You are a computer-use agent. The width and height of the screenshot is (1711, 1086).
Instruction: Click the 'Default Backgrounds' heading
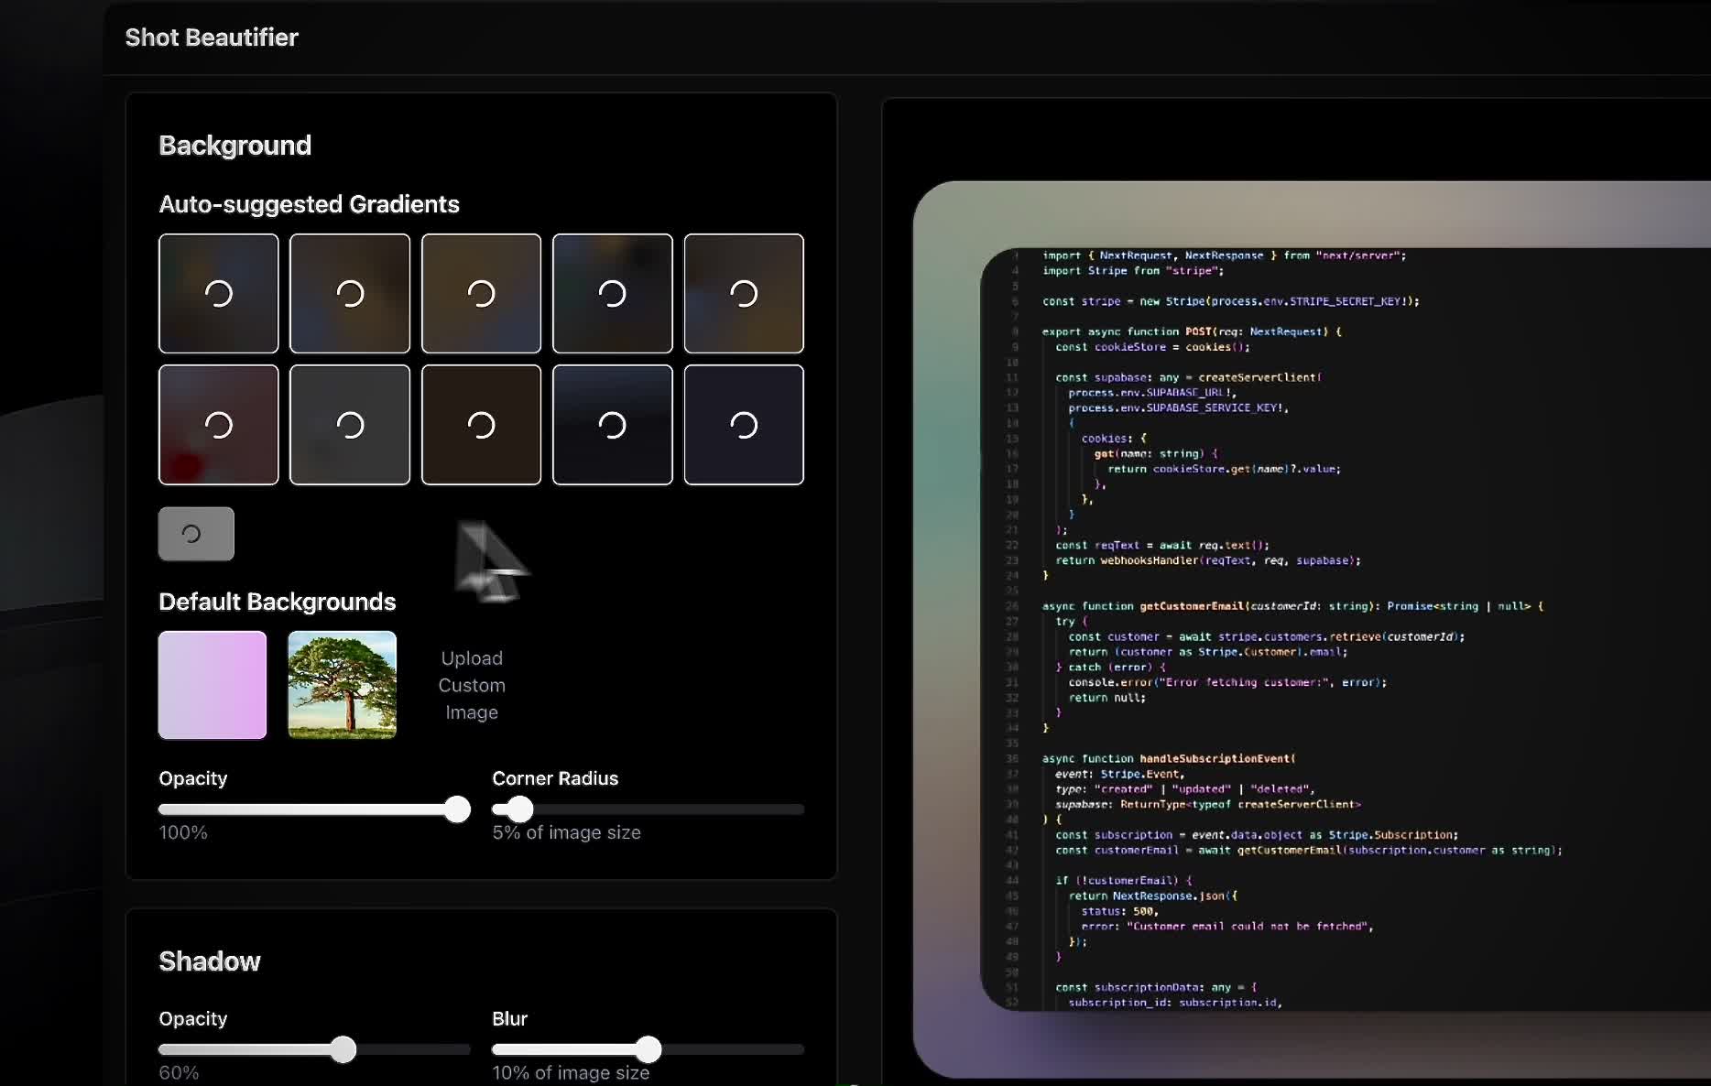[x=277, y=602]
